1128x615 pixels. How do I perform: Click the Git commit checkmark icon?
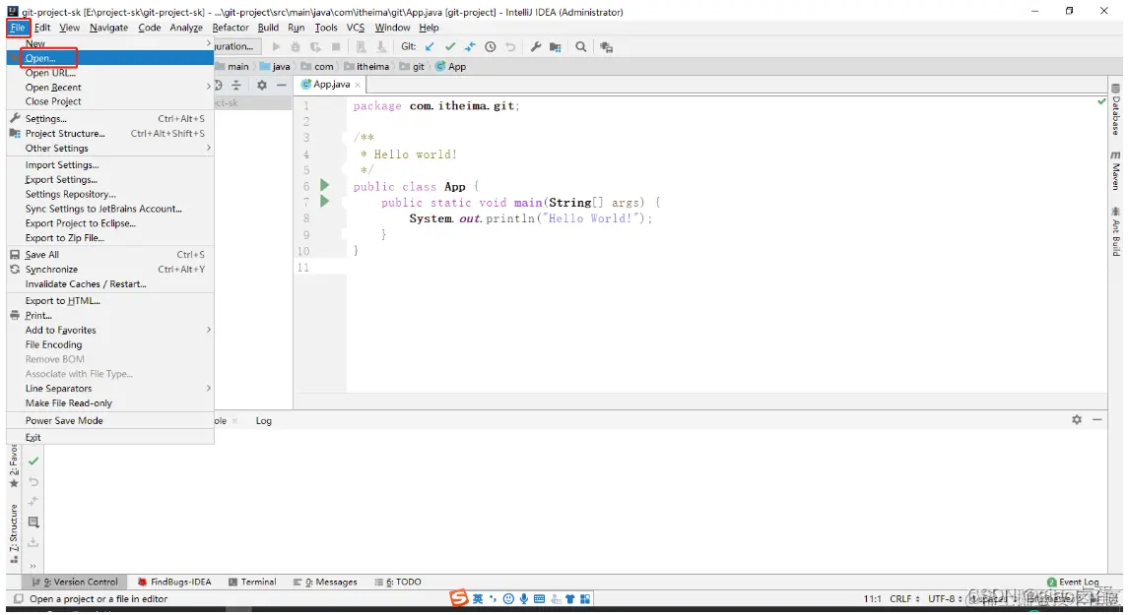click(450, 46)
